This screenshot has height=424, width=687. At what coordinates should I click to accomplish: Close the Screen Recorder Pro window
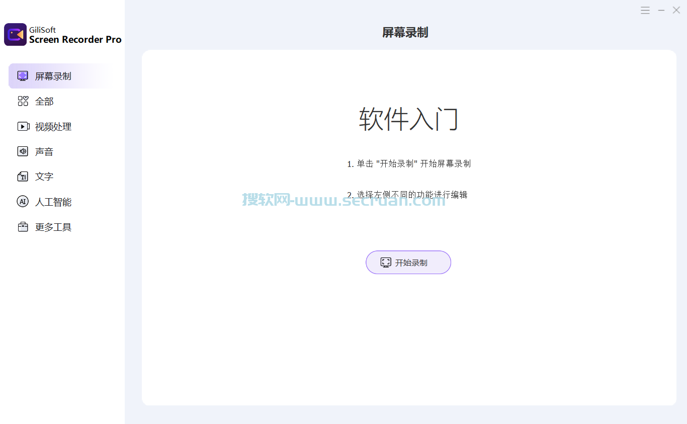tap(676, 10)
